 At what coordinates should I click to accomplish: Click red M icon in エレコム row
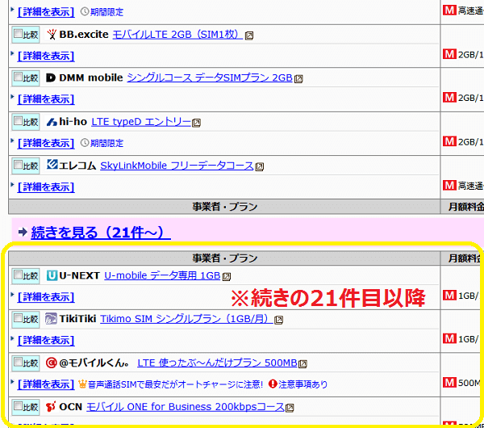(449, 185)
